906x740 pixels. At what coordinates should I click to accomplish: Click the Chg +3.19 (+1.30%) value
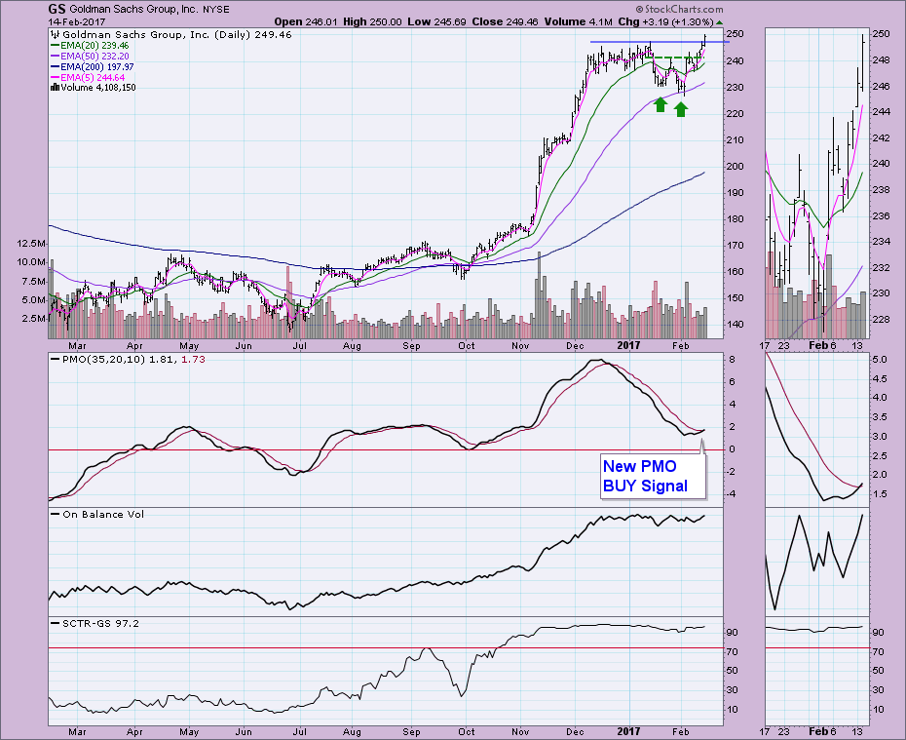(665, 22)
